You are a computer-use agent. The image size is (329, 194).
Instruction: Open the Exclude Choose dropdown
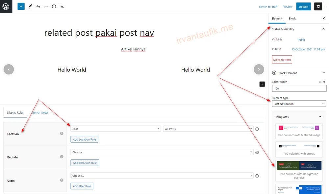tap(162, 152)
